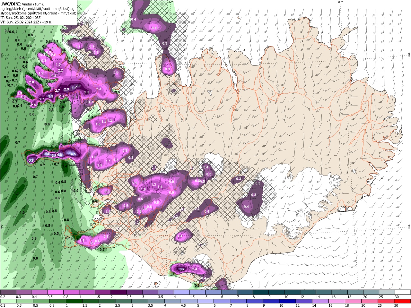The image size is (411, 308).
Task: Select the dark purple swatch between 2 and 2.5, upper legend
Action: point(118,292)
